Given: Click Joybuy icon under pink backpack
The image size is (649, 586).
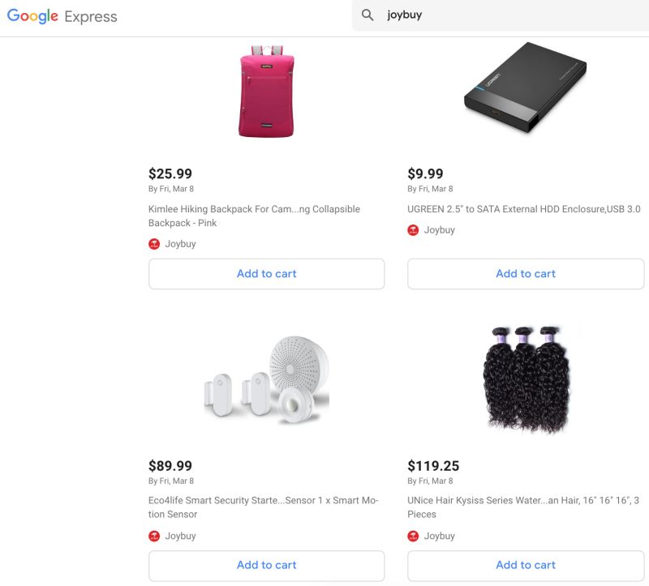Looking at the screenshot, I should 154,244.
